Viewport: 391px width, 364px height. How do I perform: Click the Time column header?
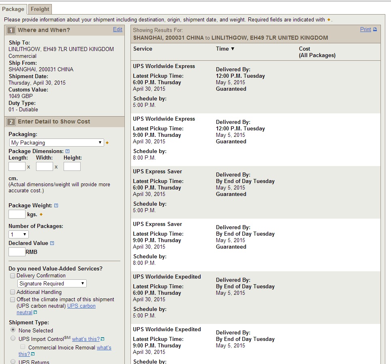point(222,49)
